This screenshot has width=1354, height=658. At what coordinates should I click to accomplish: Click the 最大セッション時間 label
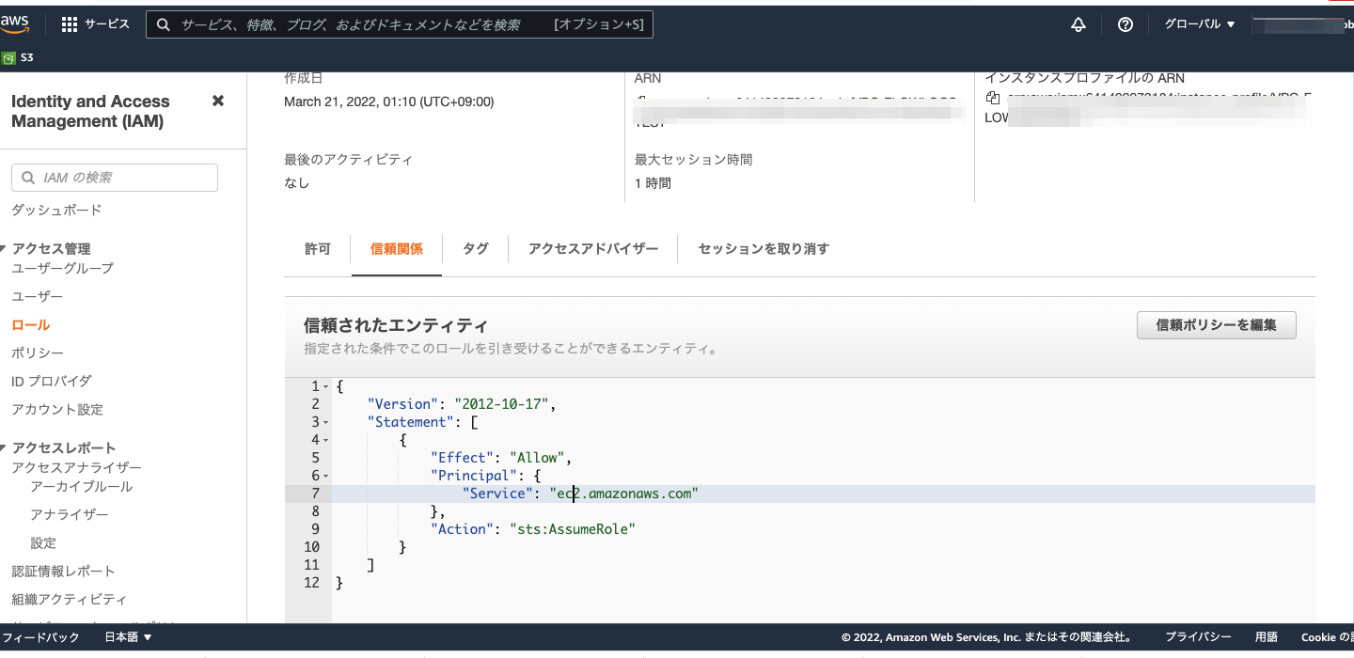pos(693,160)
